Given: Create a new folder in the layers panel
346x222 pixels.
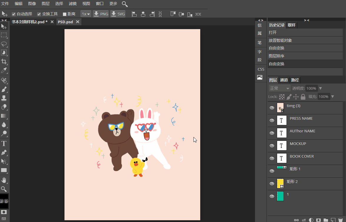Looking at the screenshot, I should (326, 220).
